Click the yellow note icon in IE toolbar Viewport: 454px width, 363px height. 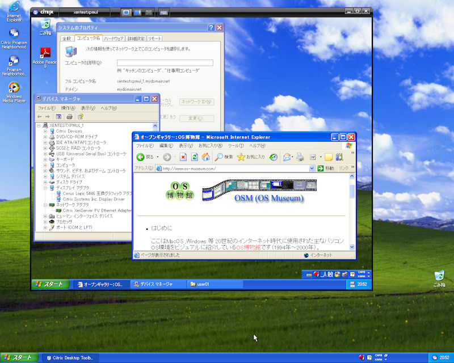tap(329, 157)
